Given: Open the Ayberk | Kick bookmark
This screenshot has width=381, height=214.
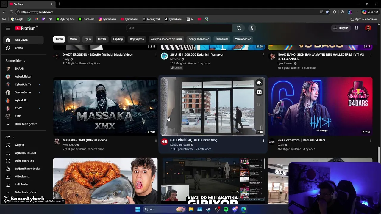Looking at the screenshot, I should pyautogui.click(x=65, y=19).
